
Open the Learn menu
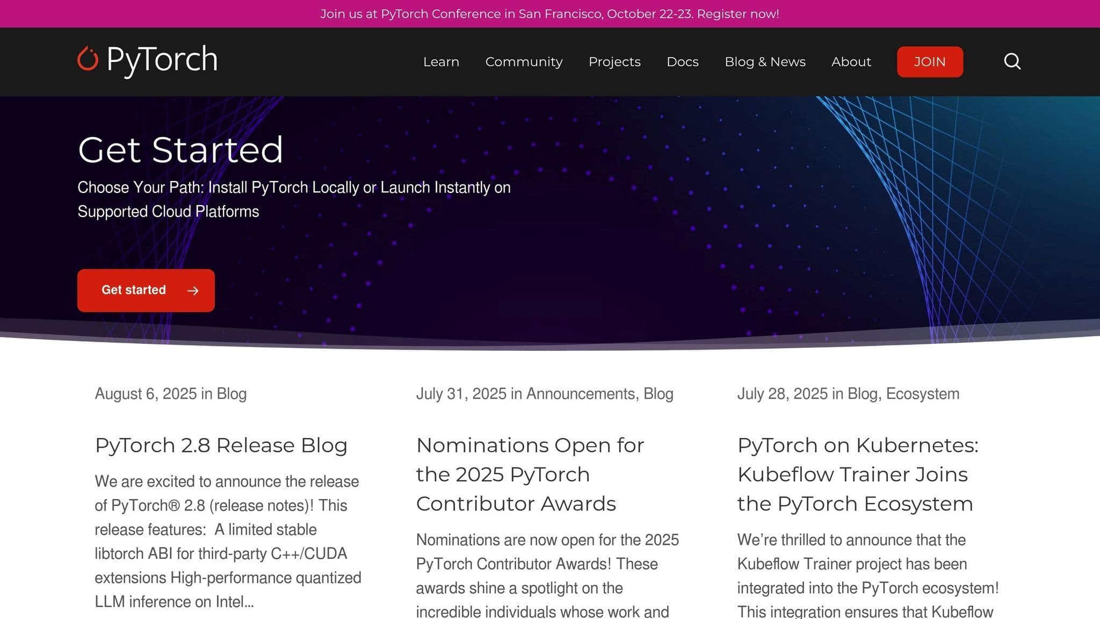click(x=441, y=62)
